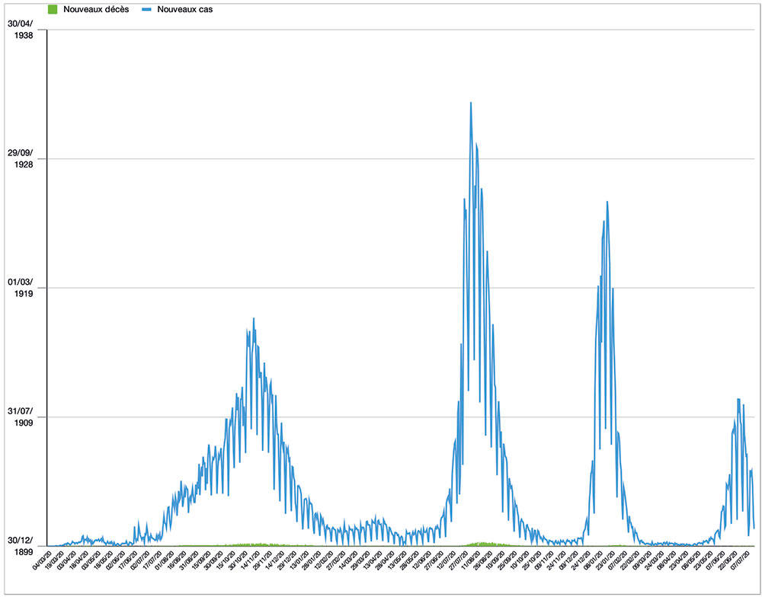
Task: Select the 30/12/1899 y-axis label
Action: (x=22, y=546)
